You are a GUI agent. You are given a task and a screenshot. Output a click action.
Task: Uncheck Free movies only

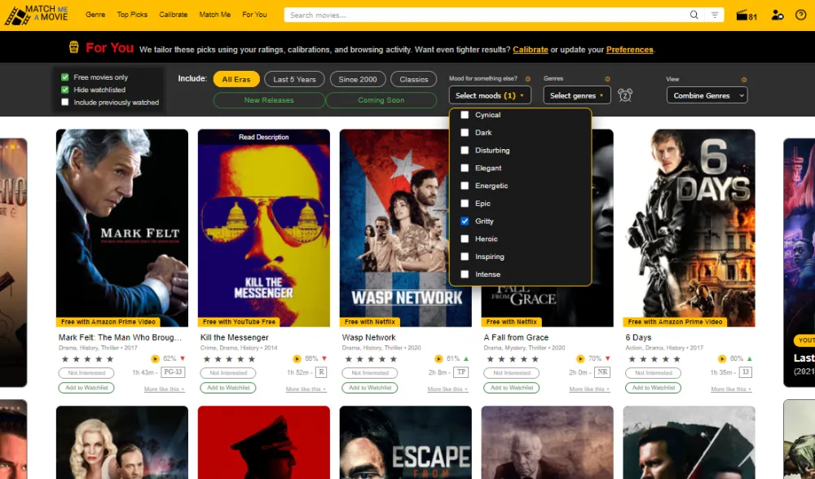pyautogui.click(x=65, y=77)
